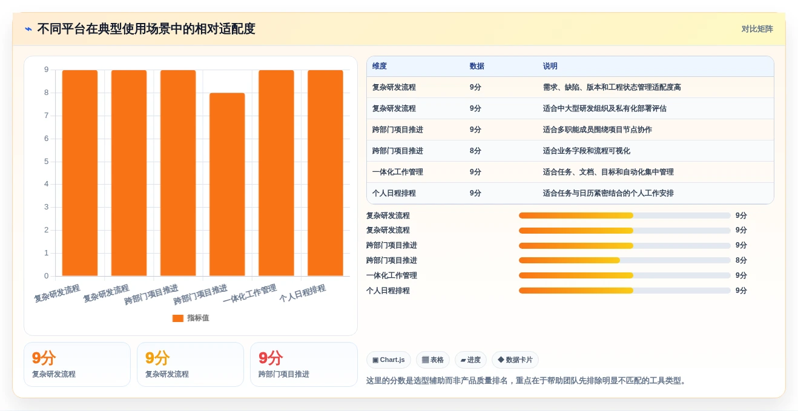The image size is (798, 411).
Task: Select the page title 不同平台在典型使用场景中的相对适配度
Action: 146,29
